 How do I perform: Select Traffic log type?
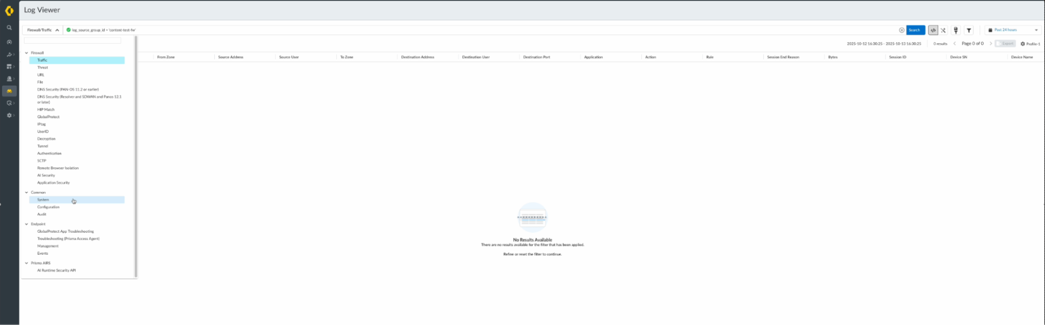[77, 61]
